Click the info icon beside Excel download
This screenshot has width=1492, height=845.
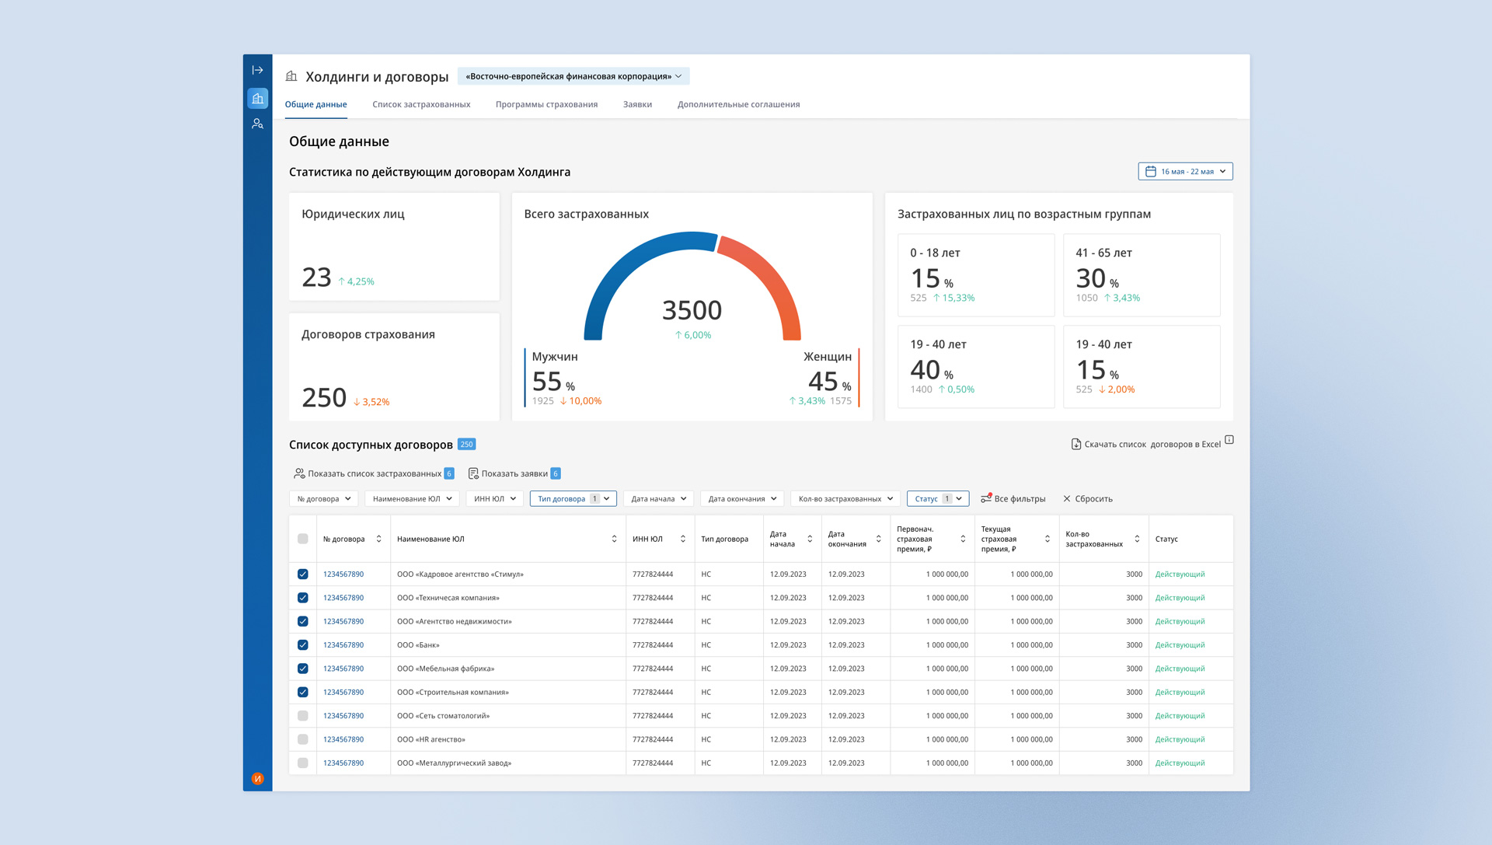coord(1229,440)
